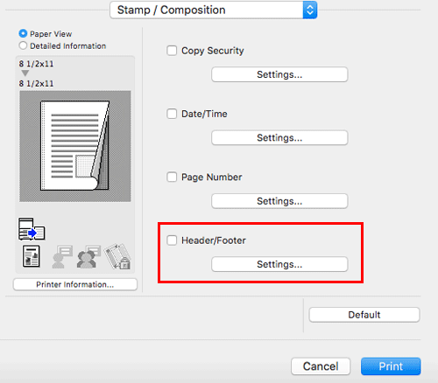Select the Paper View radio button
Screen dimensions: 438x383
point(23,33)
